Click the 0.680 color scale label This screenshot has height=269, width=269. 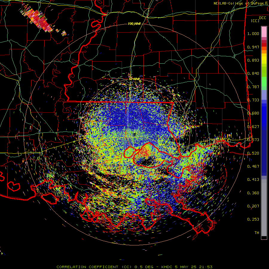[253, 113]
